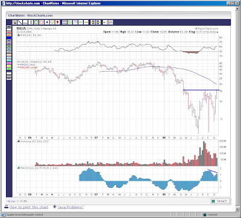Screen dimensions: 241x218
Task: Select the green rectangle shape tool
Action: pos(36,22)
